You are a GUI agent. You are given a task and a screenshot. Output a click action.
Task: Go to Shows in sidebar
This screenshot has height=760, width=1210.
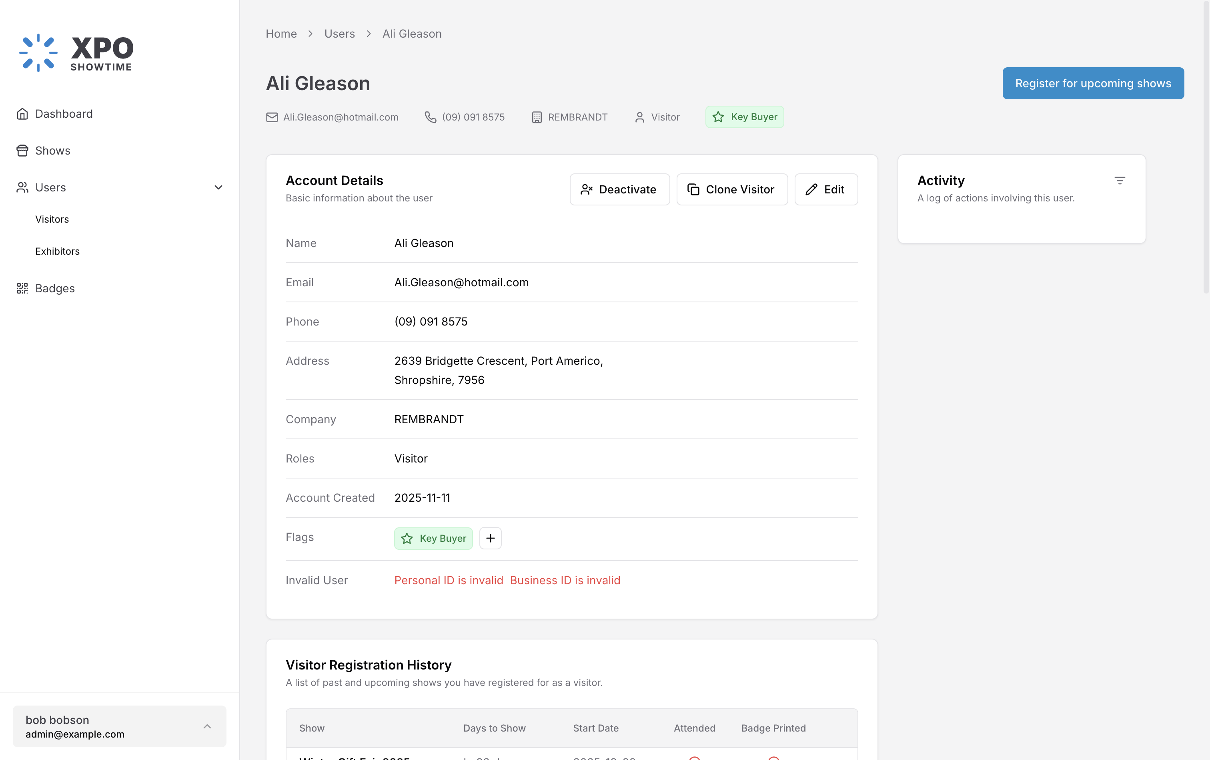click(x=52, y=151)
